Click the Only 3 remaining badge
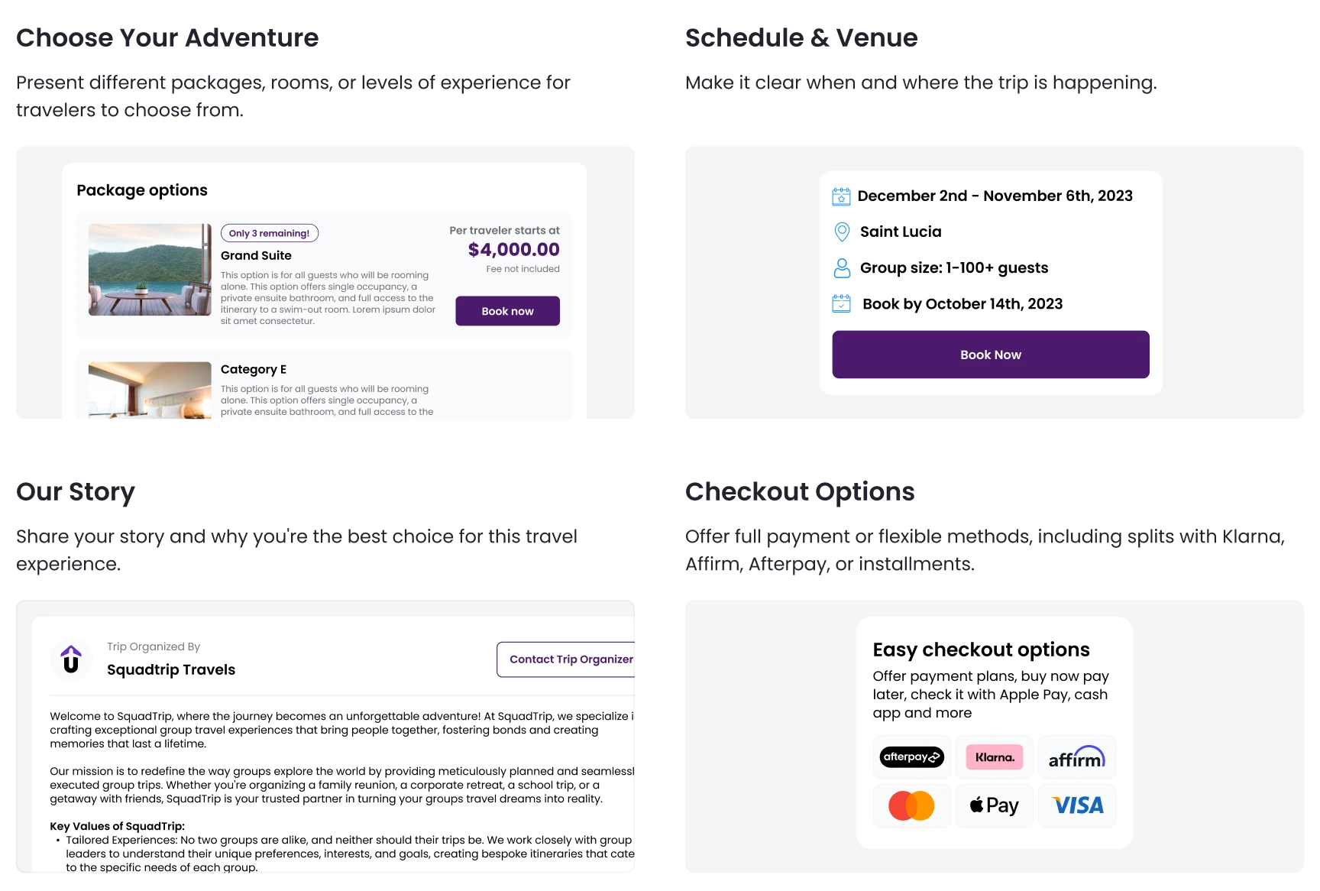Screen dimensions: 1320x891 pos(270,232)
